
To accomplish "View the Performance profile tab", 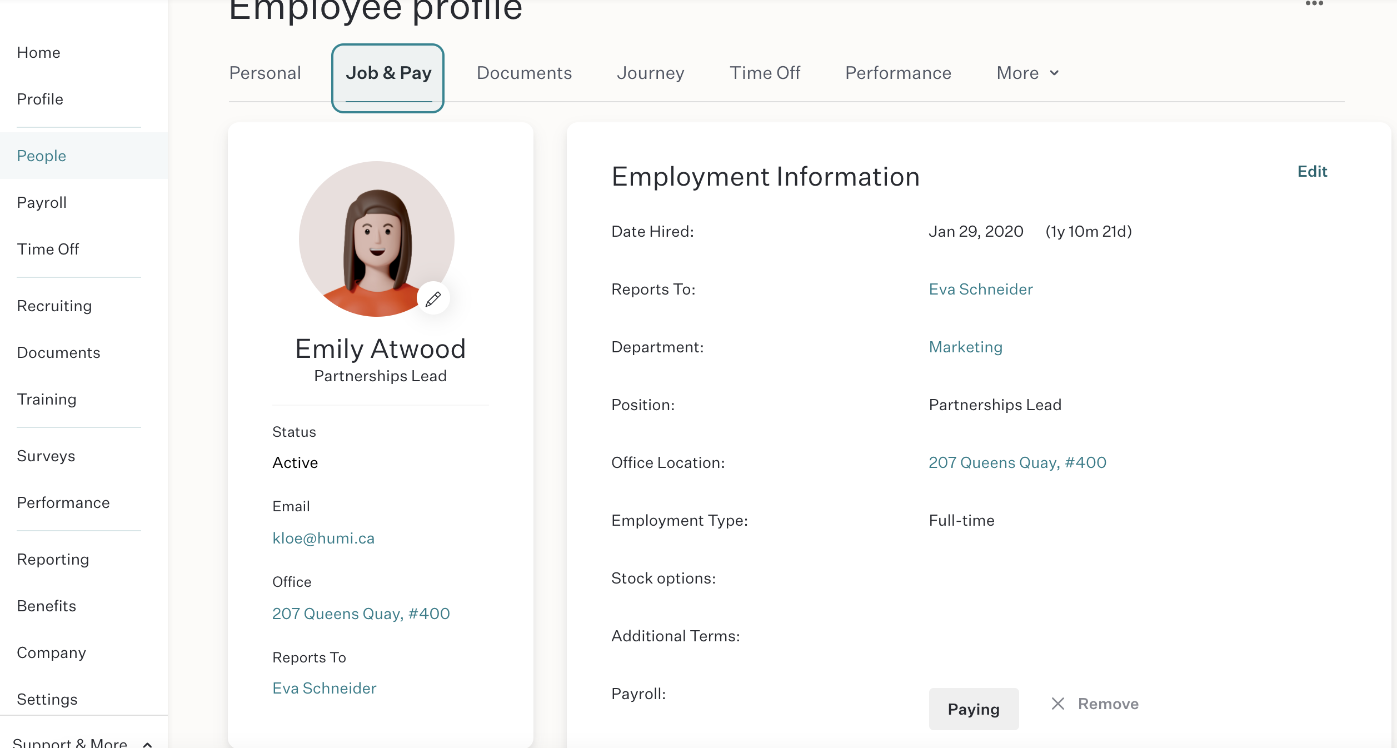I will point(898,73).
